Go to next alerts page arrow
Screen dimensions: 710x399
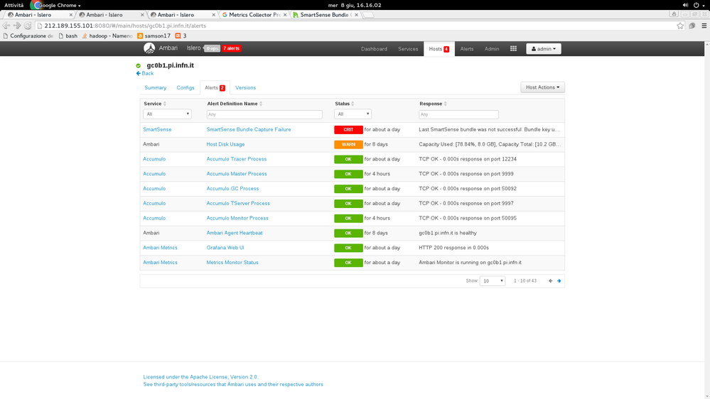click(x=559, y=281)
